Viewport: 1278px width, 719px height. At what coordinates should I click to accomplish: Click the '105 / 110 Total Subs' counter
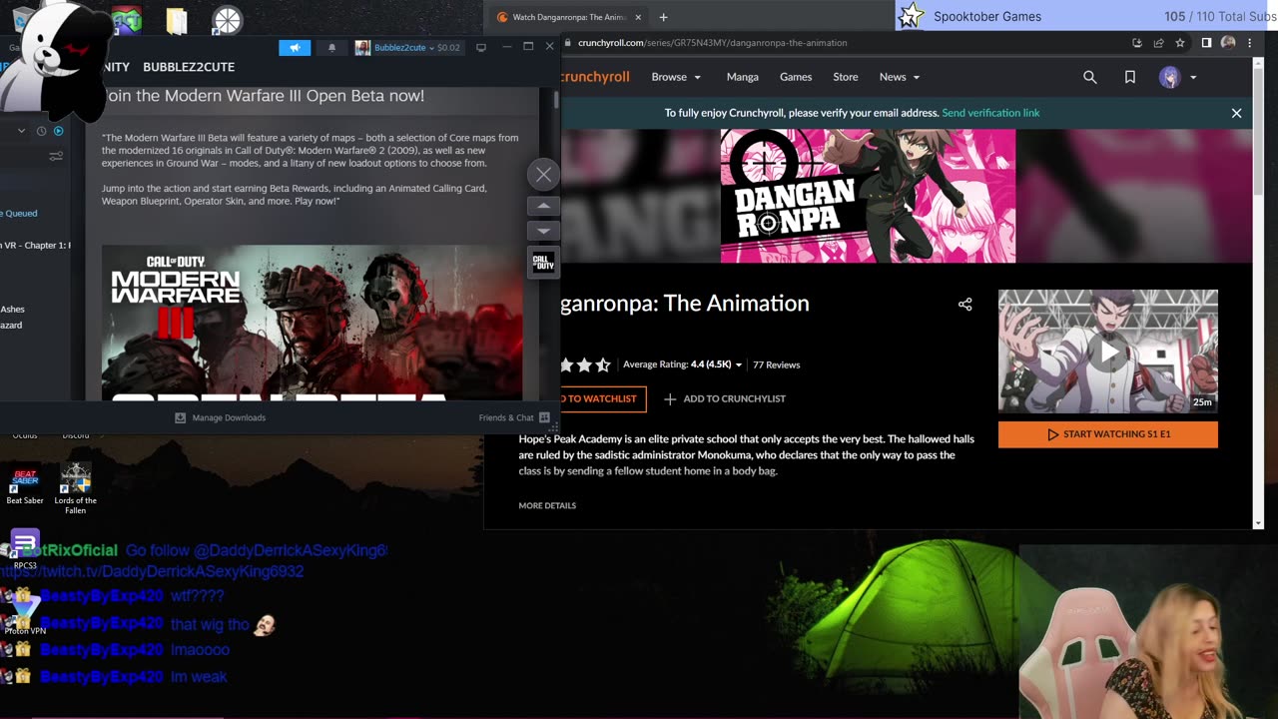tap(1218, 16)
